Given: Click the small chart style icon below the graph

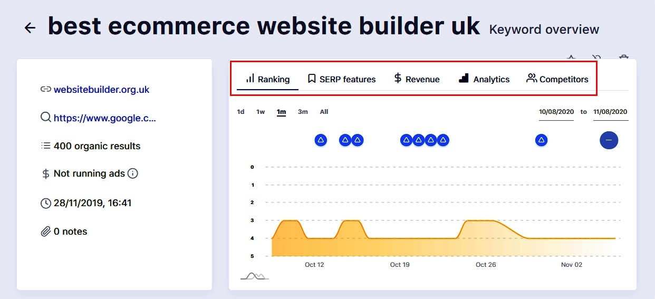Looking at the screenshot, I should coord(255,276).
